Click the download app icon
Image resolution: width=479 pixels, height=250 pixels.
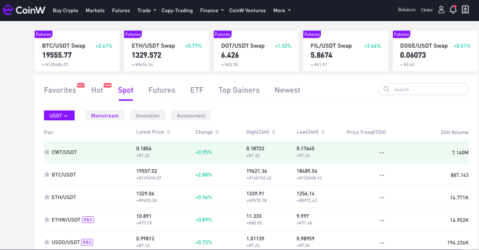pos(465,10)
